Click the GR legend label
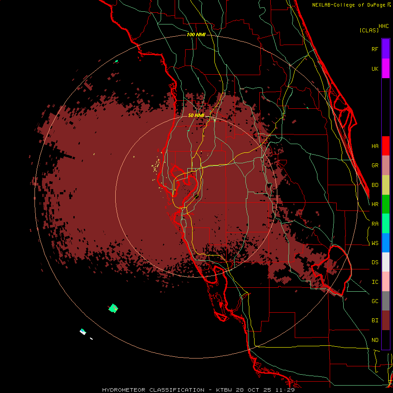The width and height of the screenshot is (393, 393). (375, 165)
